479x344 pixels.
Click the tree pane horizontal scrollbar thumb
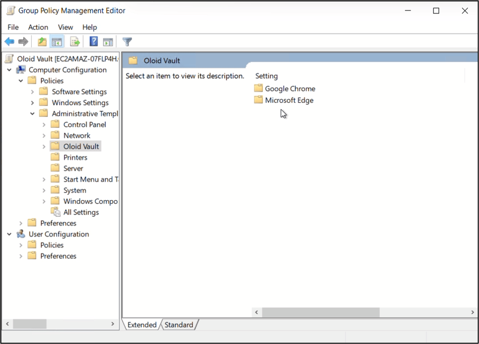coord(30,324)
